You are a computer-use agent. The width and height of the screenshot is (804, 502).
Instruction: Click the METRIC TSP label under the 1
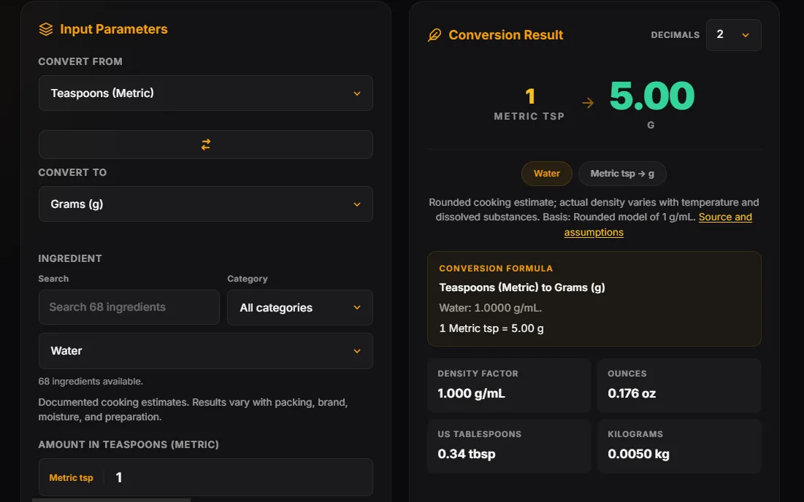pos(529,117)
